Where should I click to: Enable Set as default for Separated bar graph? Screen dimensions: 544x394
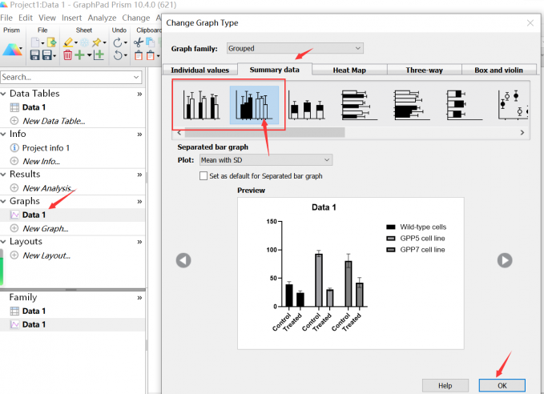(203, 176)
